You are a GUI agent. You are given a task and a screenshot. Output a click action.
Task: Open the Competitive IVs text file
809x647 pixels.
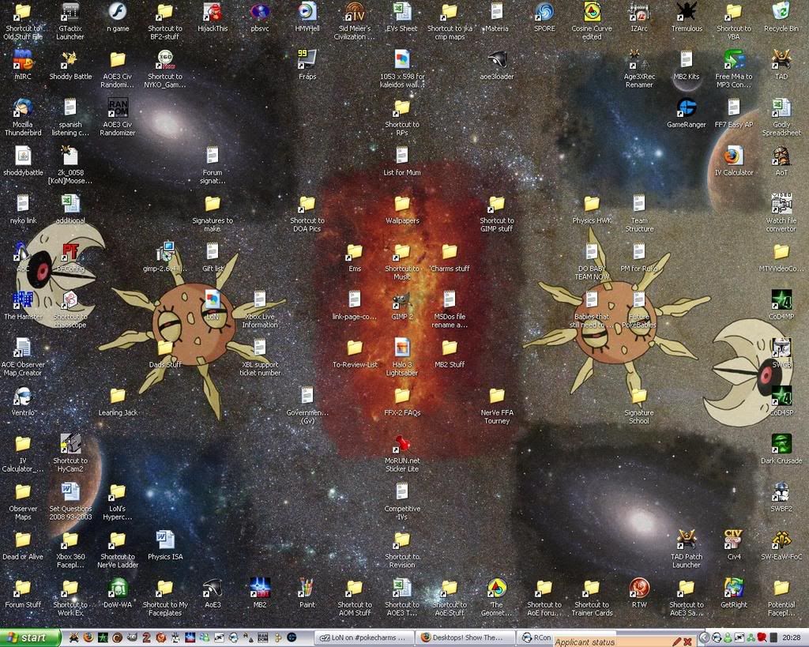coord(402,491)
